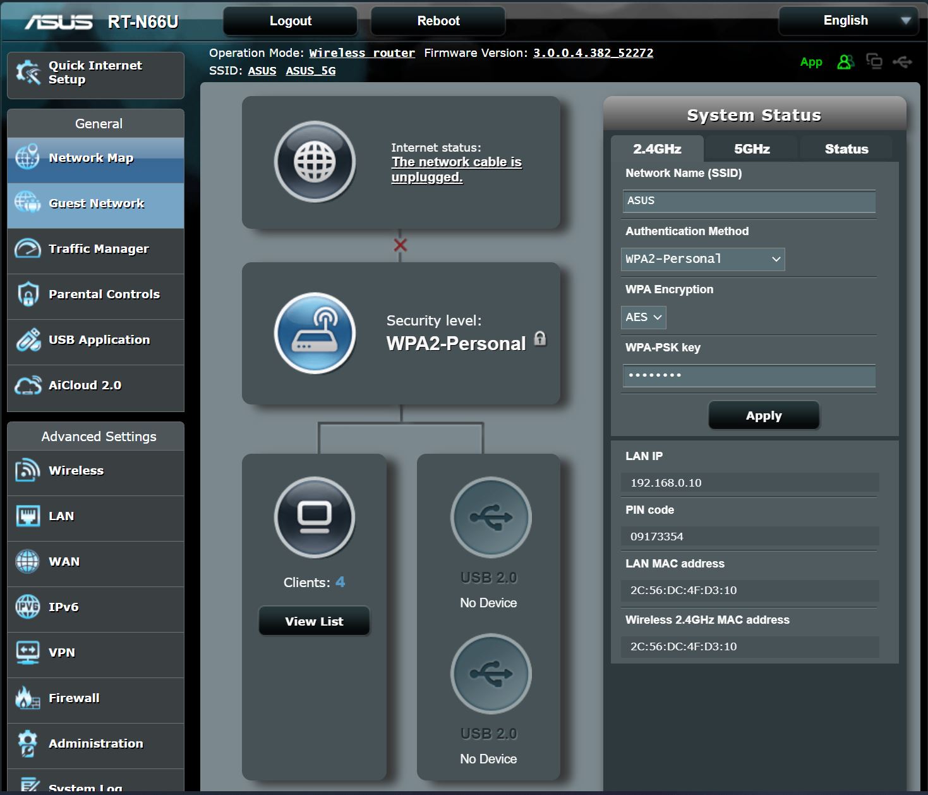928x795 pixels.
Task: Open the Administration gear icon
Action: point(28,743)
